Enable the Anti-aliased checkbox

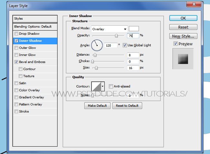(111, 86)
